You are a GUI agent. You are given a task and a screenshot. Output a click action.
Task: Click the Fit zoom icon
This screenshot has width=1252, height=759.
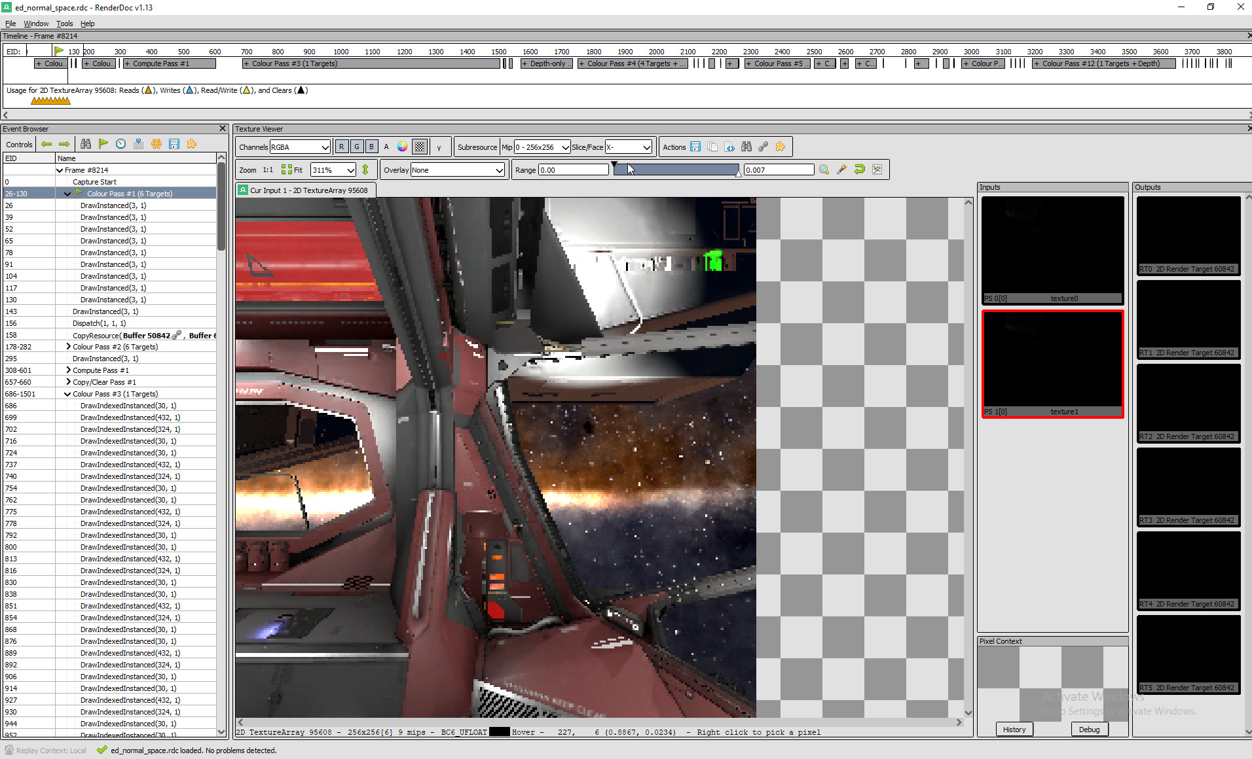click(x=292, y=169)
